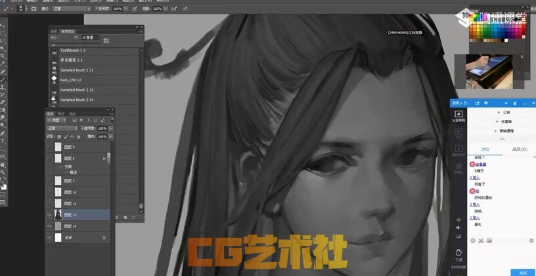Viewport: 536px width, 276px height.
Task: Show the 图层 7 layer
Action: click(49, 180)
